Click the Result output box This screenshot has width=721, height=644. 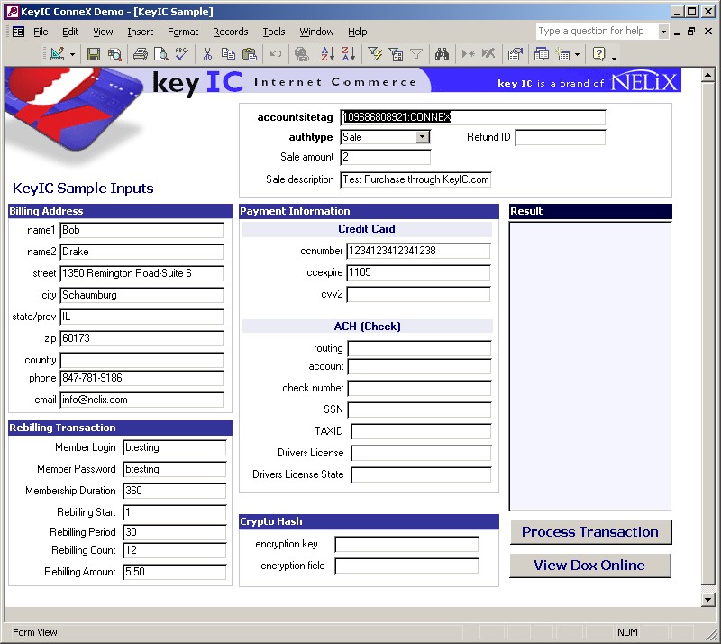point(590,366)
